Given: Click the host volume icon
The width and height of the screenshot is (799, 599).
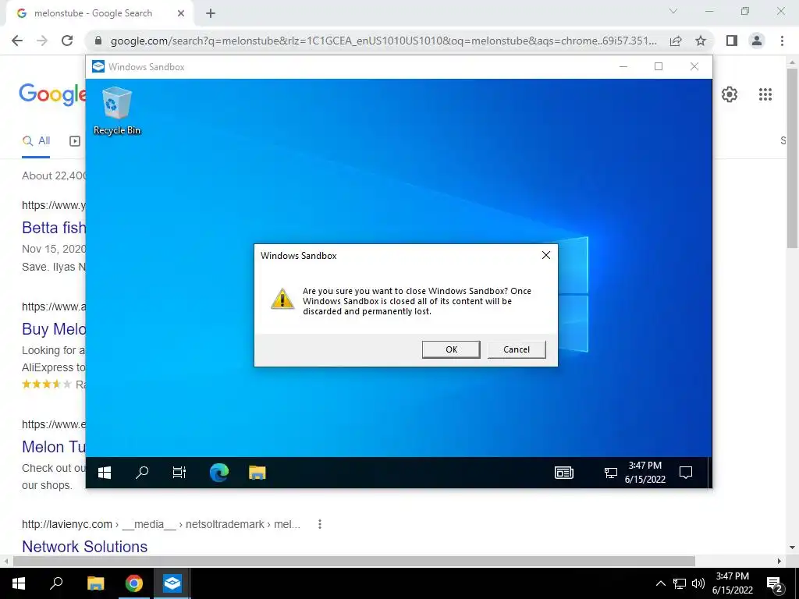Looking at the screenshot, I should [698, 583].
